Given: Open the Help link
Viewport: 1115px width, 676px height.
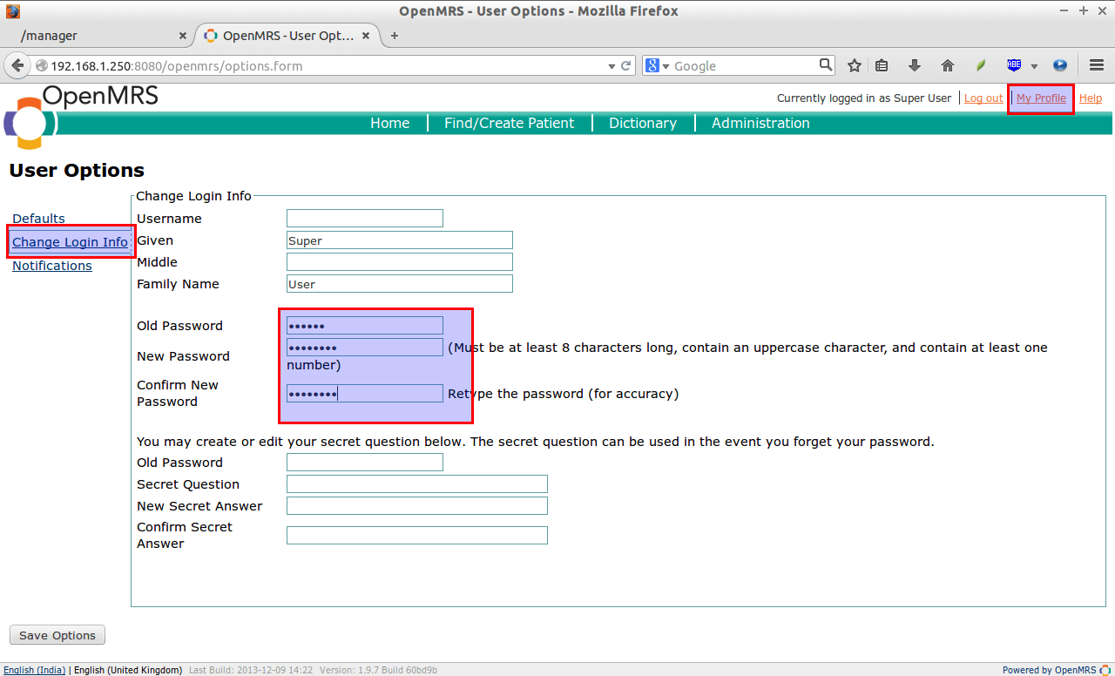Looking at the screenshot, I should point(1091,98).
